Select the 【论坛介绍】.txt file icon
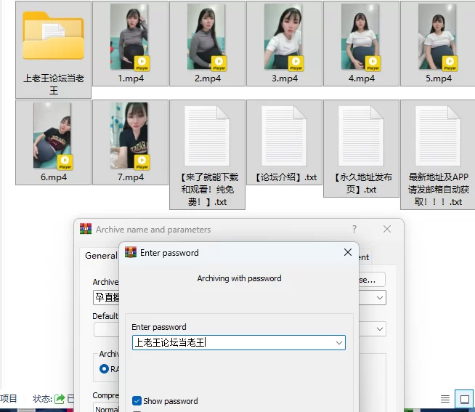 click(284, 135)
